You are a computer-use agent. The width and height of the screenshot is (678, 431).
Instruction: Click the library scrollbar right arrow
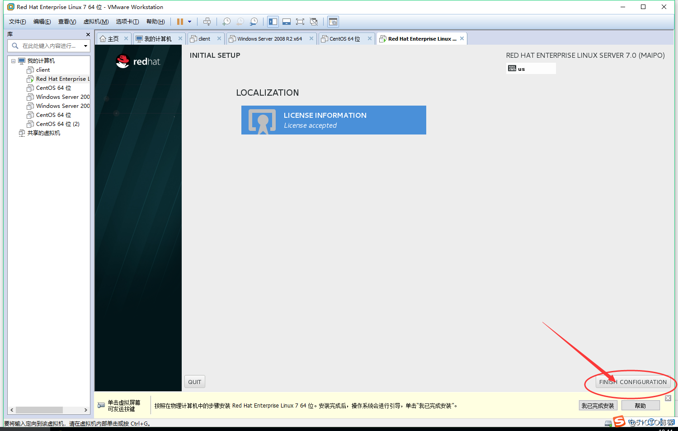(86, 410)
